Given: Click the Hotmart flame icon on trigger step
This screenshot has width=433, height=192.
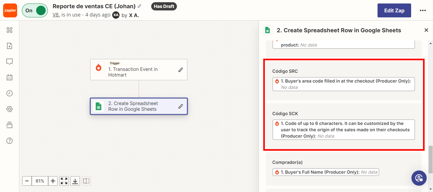Looking at the screenshot, I should point(99,67).
